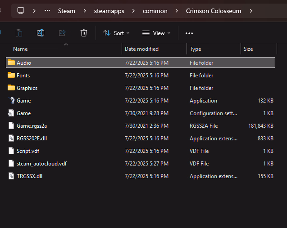This screenshot has height=228, width=287.
Task: Go to the common breadcrumb folder
Action: coord(155,11)
